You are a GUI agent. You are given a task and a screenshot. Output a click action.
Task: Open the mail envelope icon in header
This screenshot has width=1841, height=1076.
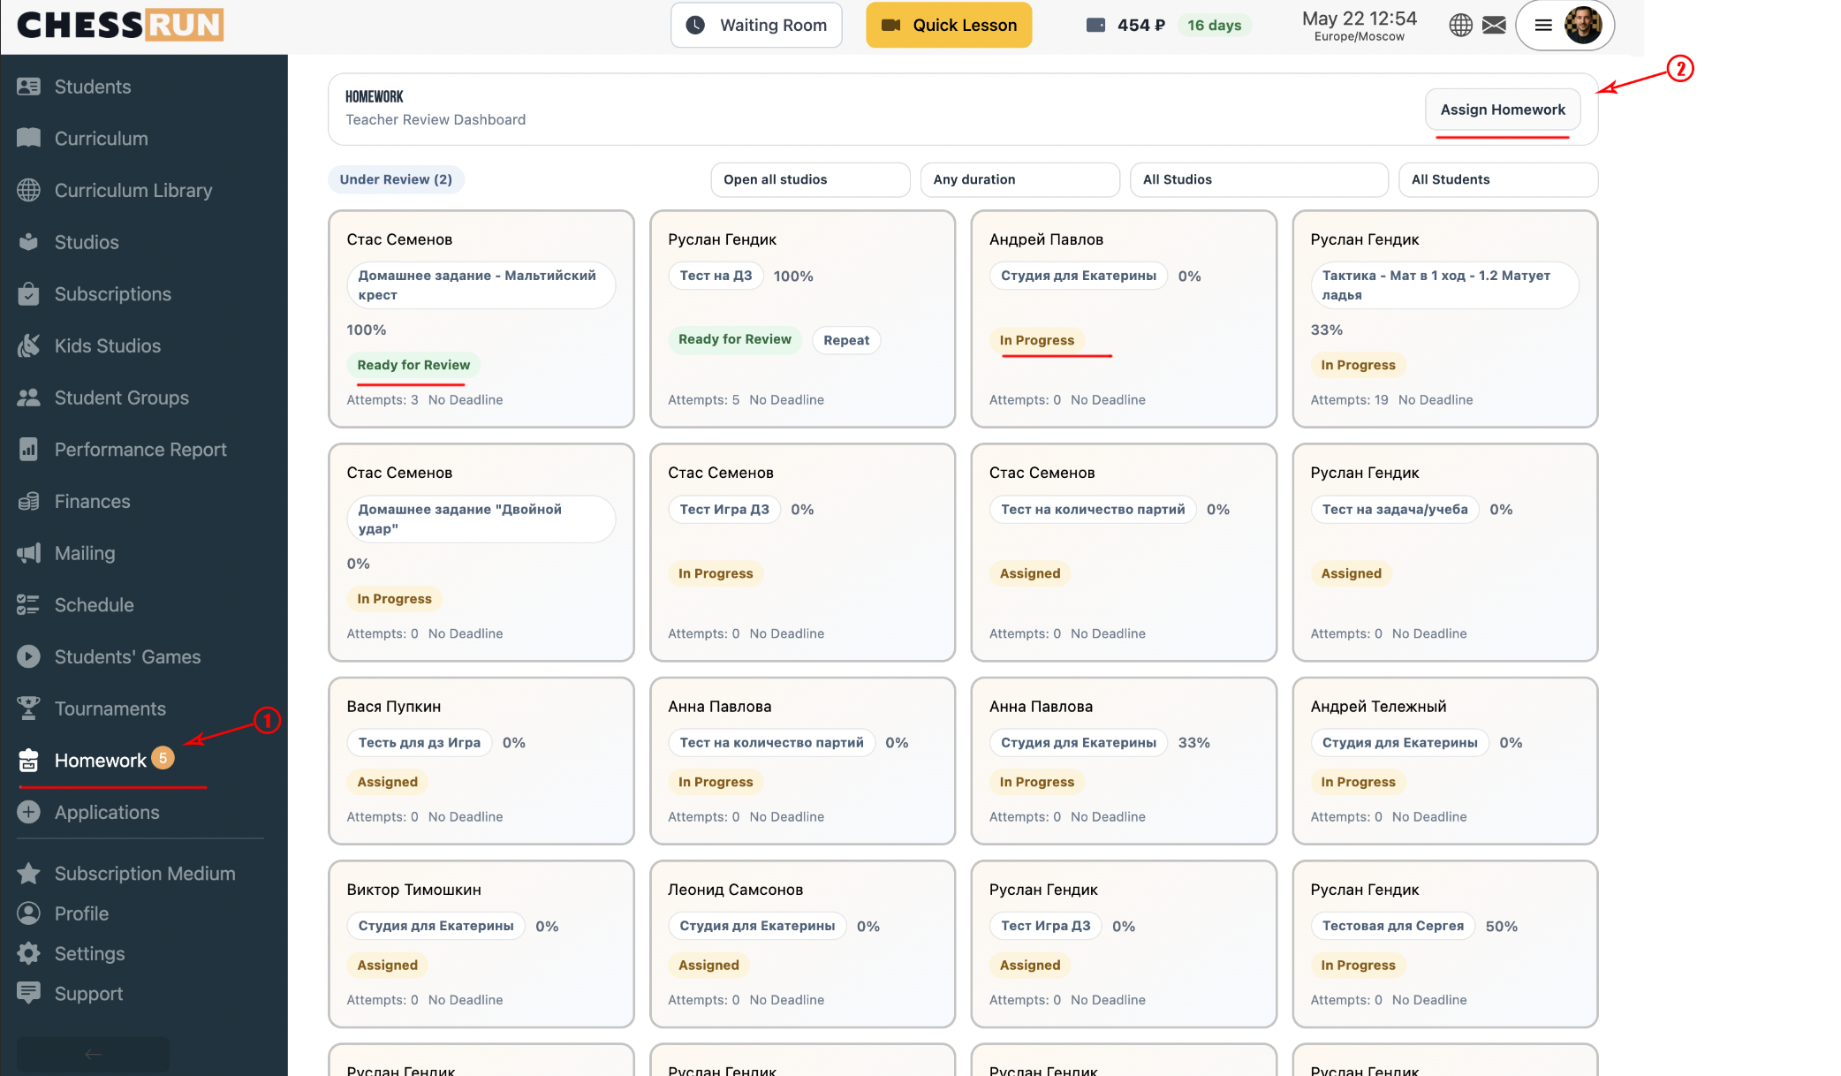click(x=1494, y=25)
